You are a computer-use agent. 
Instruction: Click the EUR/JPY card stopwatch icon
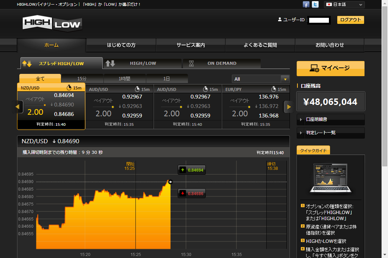[274, 89]
